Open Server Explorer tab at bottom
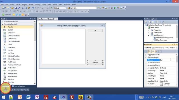Screen dimensions: 179x100 (x=19, y=86)
